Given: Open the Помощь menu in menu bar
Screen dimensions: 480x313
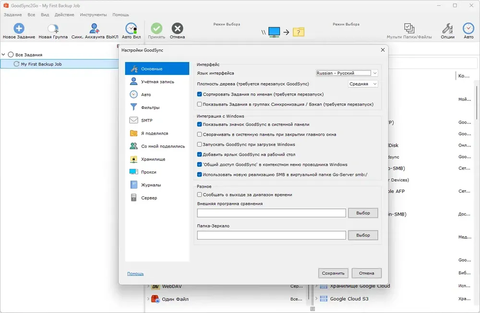Looking at the screenshot, I should pyautogui.click(x=120, y=15).
